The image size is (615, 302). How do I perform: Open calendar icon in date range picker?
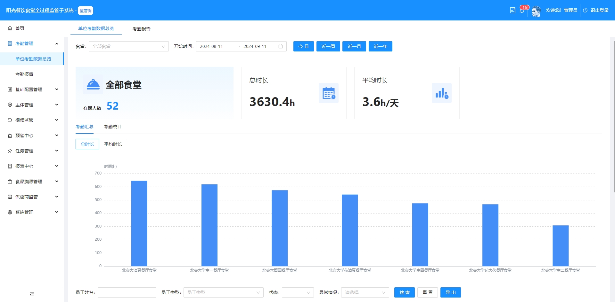[x=281, y=46]
